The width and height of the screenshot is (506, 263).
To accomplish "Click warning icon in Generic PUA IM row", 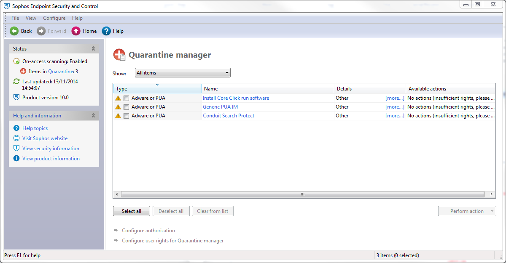I will (118, 107).
